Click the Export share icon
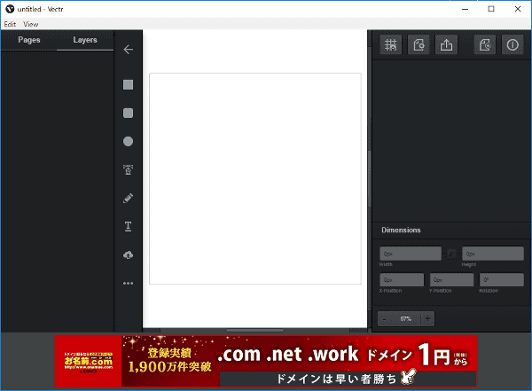This screenshot has width=532, height=391. coord(446,45)
